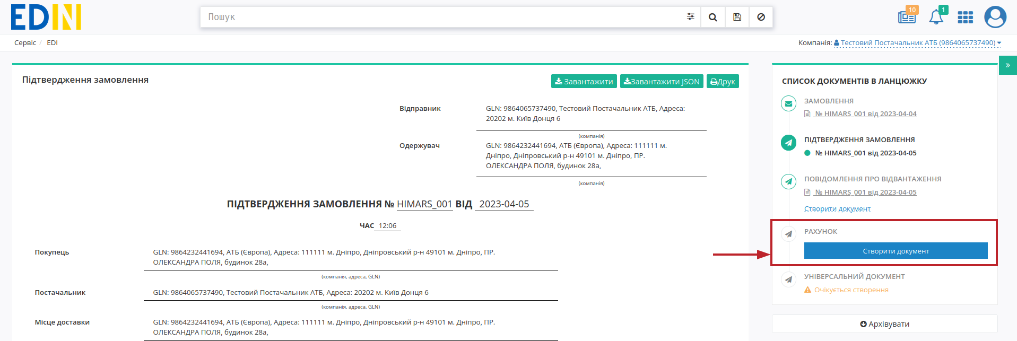
Task: Open the apps grid icon
Action: pos(965,18)
